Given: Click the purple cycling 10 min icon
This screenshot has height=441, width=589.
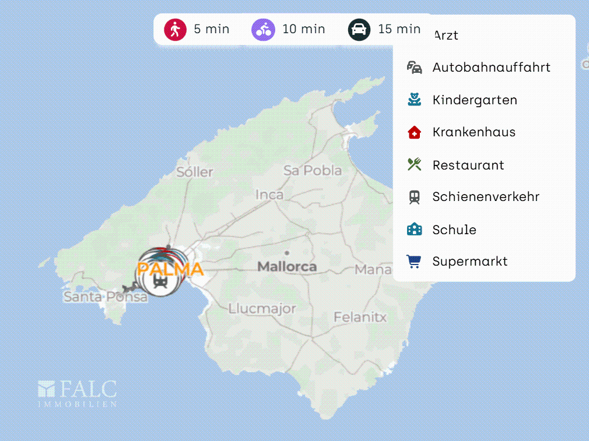Looking at the screenshot, I should click(263, 29).
